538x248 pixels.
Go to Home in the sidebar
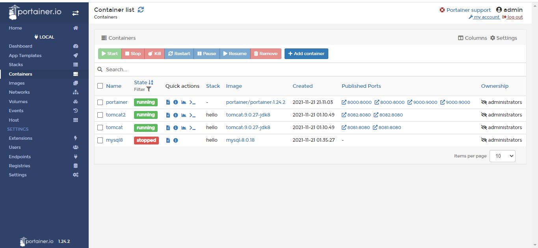click(x=44, y=28)
